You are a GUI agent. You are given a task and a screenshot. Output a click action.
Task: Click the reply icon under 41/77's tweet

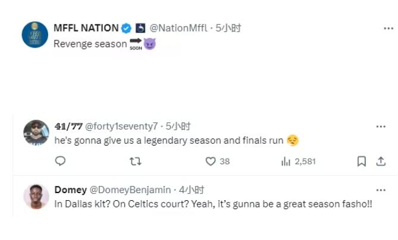pyautogui.click(x=59, y=161)
